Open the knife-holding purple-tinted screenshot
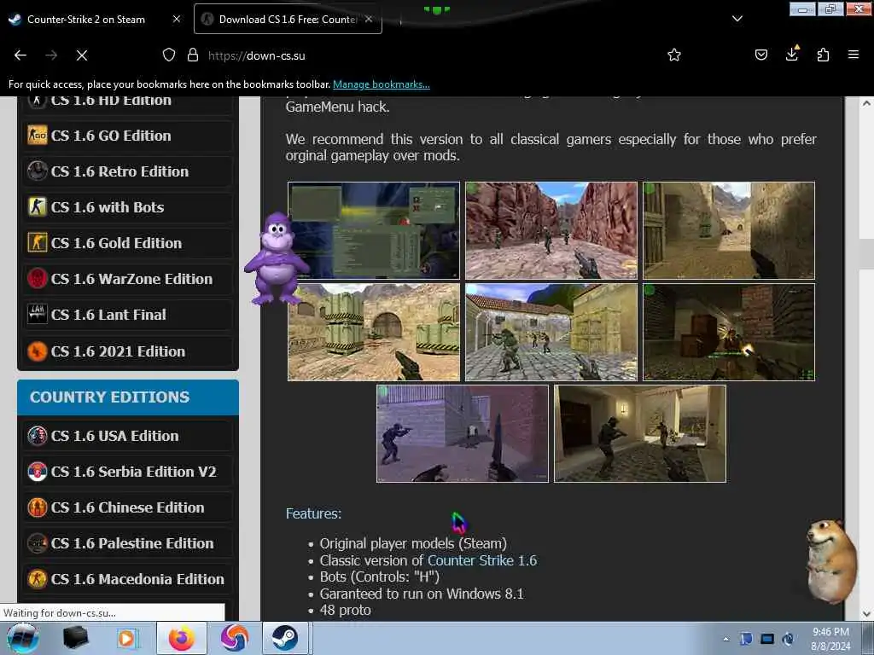The width and height of the screenshot is (874, 655). tap(463, 434)
